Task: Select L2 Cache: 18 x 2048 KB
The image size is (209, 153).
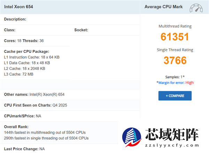Action: click(x=24, y=69)
